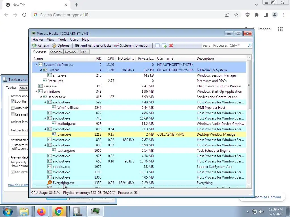Viewport: 290px width, 217px height.
Task: Enable Auto-hide the taskbar checkbox
Action: point(12,108)
